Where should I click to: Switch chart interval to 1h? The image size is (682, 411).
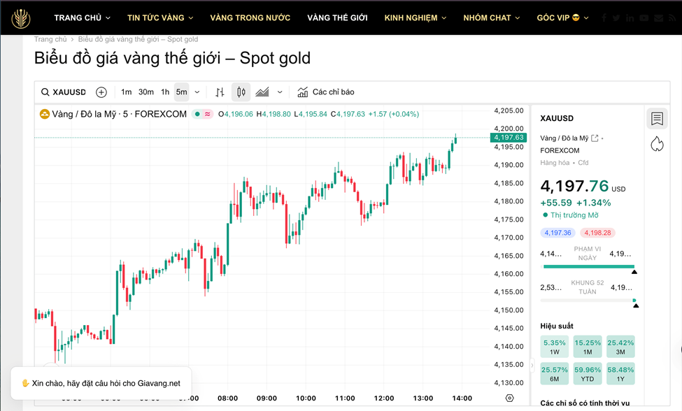[x=165, y=92]
